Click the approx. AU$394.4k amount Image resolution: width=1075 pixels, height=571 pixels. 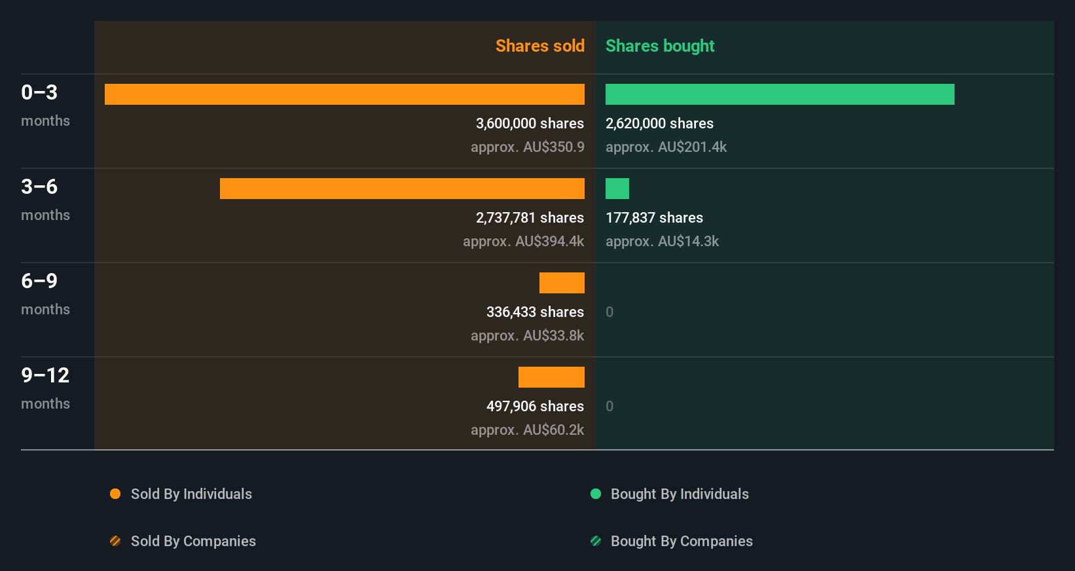tap(524, 241)
